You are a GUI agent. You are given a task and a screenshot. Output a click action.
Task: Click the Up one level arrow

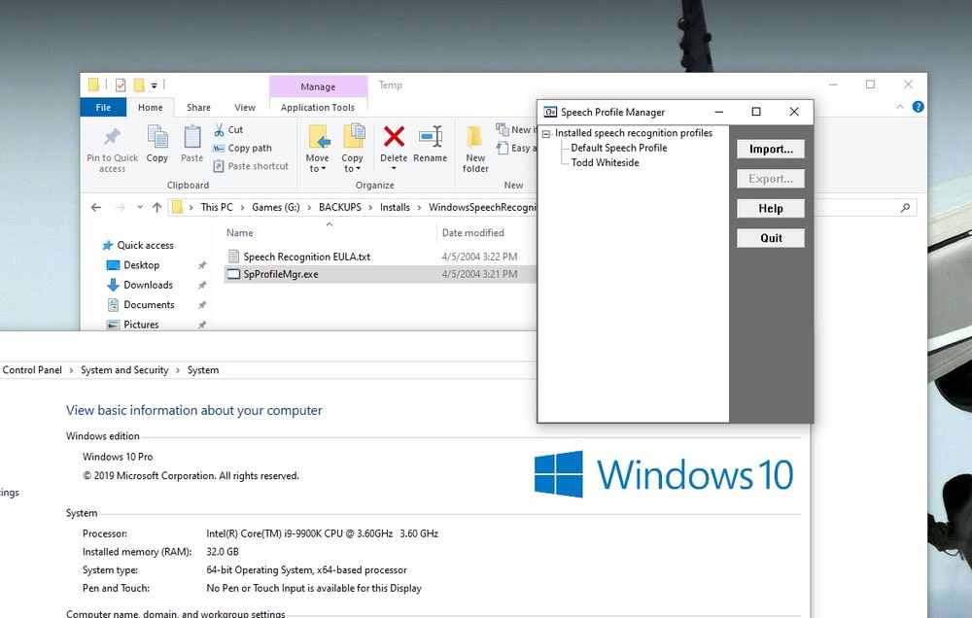point(156,208)
